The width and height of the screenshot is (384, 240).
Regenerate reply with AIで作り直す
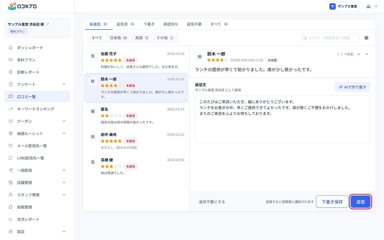(353, 87)
